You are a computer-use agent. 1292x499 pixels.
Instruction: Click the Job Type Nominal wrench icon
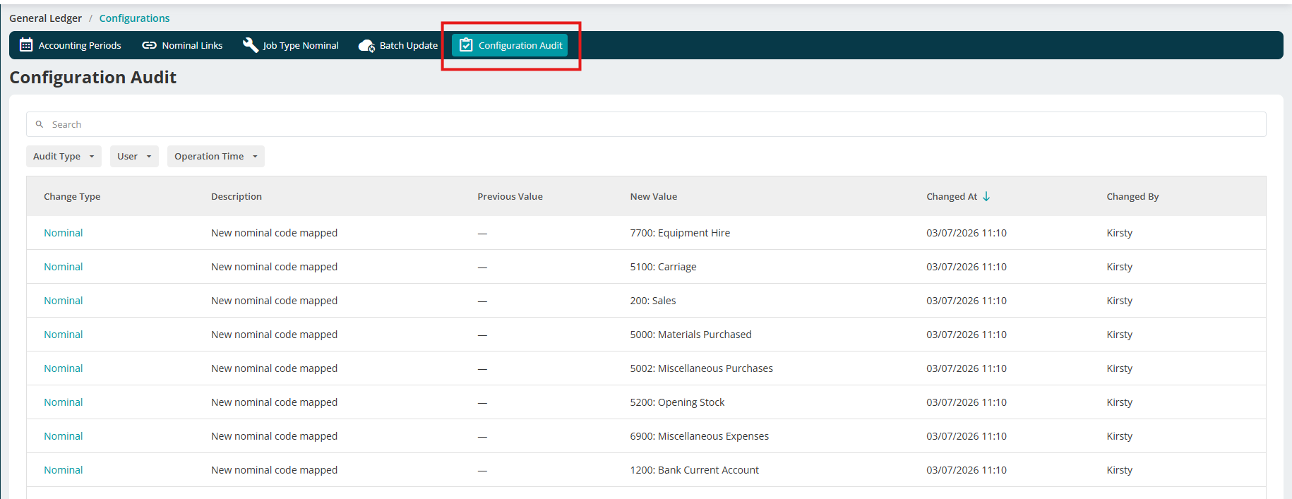pyautogui.click(x=250, y=45)
